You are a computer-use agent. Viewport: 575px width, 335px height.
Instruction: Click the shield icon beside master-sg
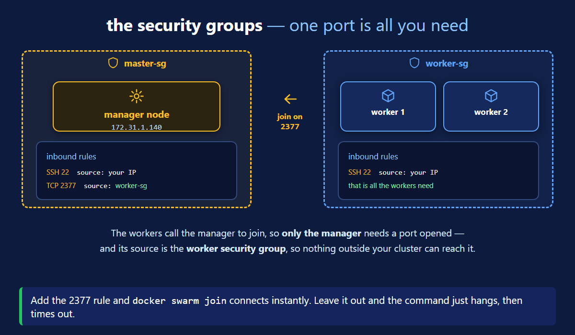click(x=113, y=63)
